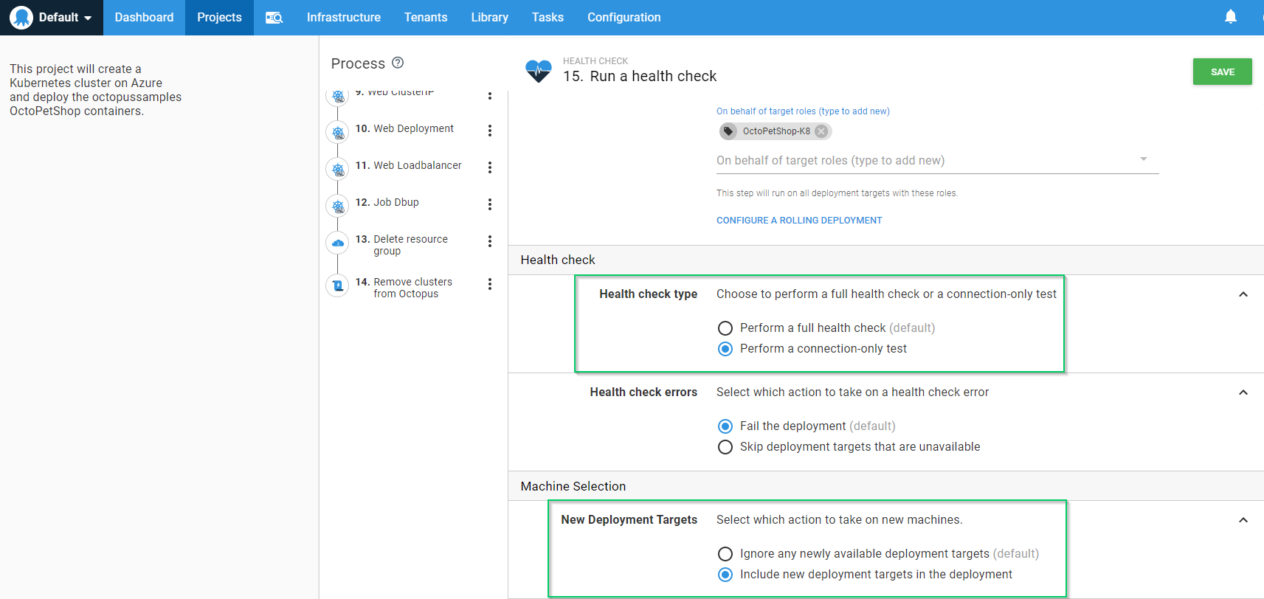This screenshot has height=599, width=1264.
Task: Open overflow menu for Web Deployment step
Action: pyautogui.click(x=489, y=131)
